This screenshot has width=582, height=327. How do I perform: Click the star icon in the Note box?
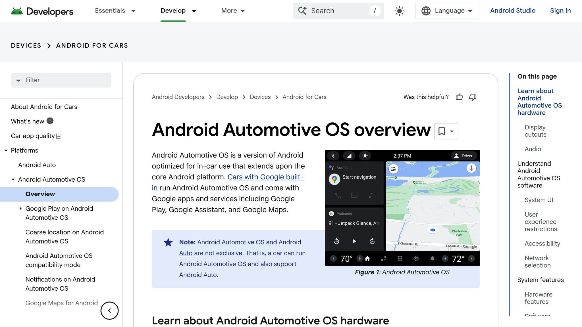(168, 242)
